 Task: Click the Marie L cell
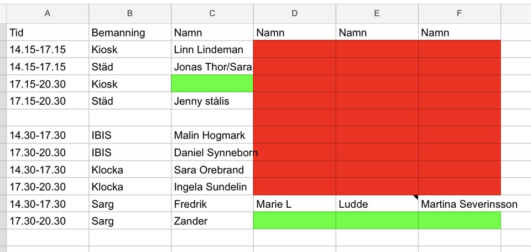294,204
